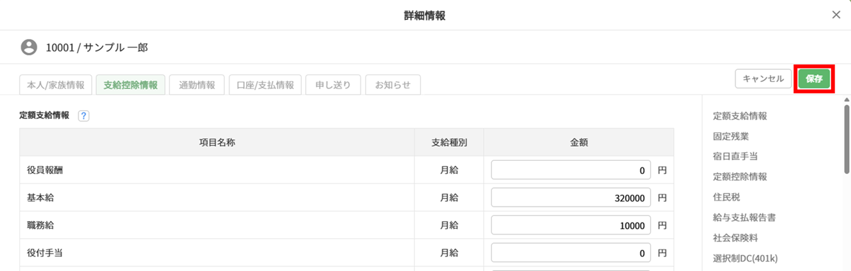Focus the 役員報酬 amount field
The image size is (851, 271).
pyautogui.click(x=571, y=170)
